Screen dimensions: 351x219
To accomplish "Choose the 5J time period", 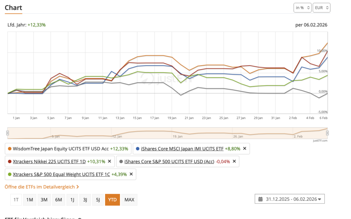I will click(98, 200).
